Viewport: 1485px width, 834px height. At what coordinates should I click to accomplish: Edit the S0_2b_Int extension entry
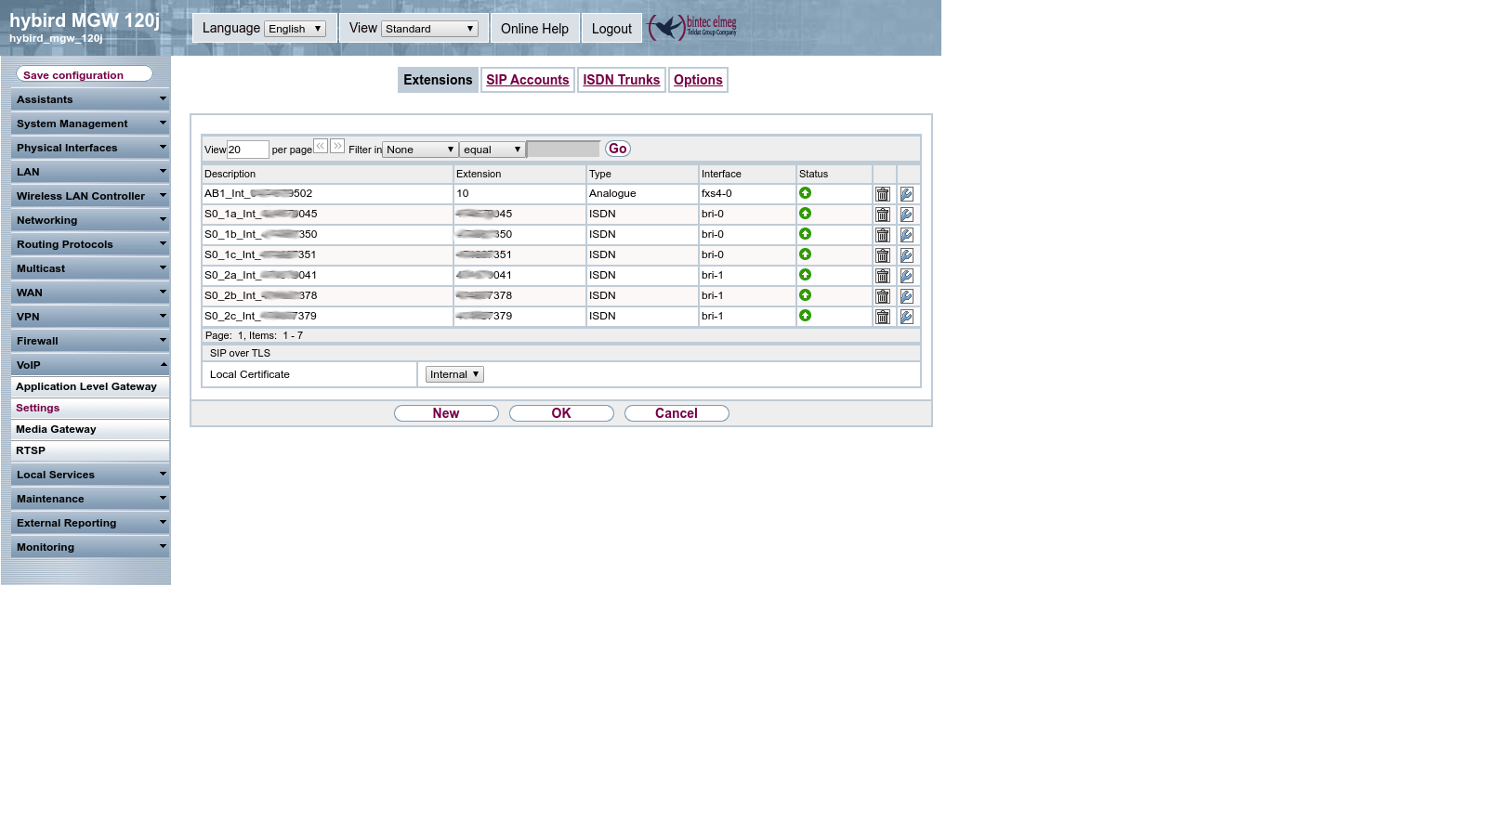coord(907,296)
